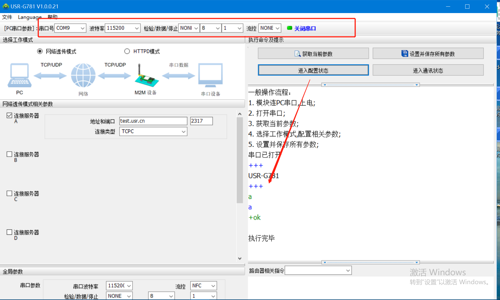Open the Language menu
Screen dimensions: 500x300
click(x=29, y=17)
